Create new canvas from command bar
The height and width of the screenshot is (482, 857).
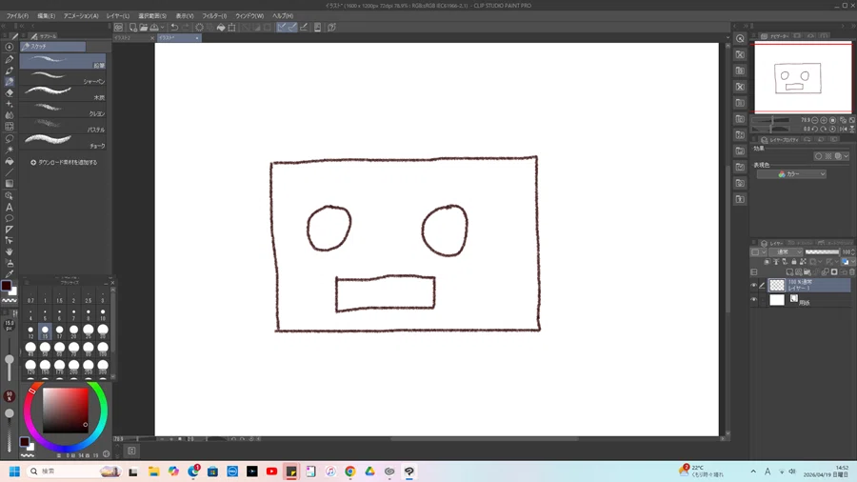point(132,28)
